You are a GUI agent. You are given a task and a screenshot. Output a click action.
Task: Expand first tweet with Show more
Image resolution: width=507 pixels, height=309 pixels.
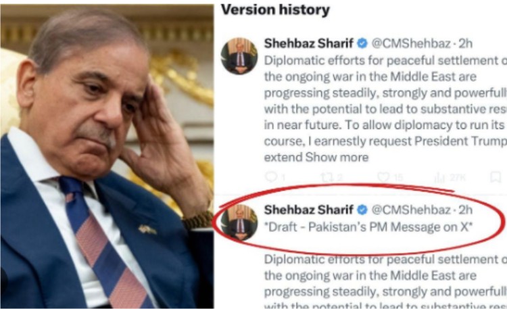[337, 158]
